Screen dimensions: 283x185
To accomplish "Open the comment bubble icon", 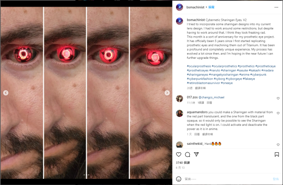I will click(187, 155).
